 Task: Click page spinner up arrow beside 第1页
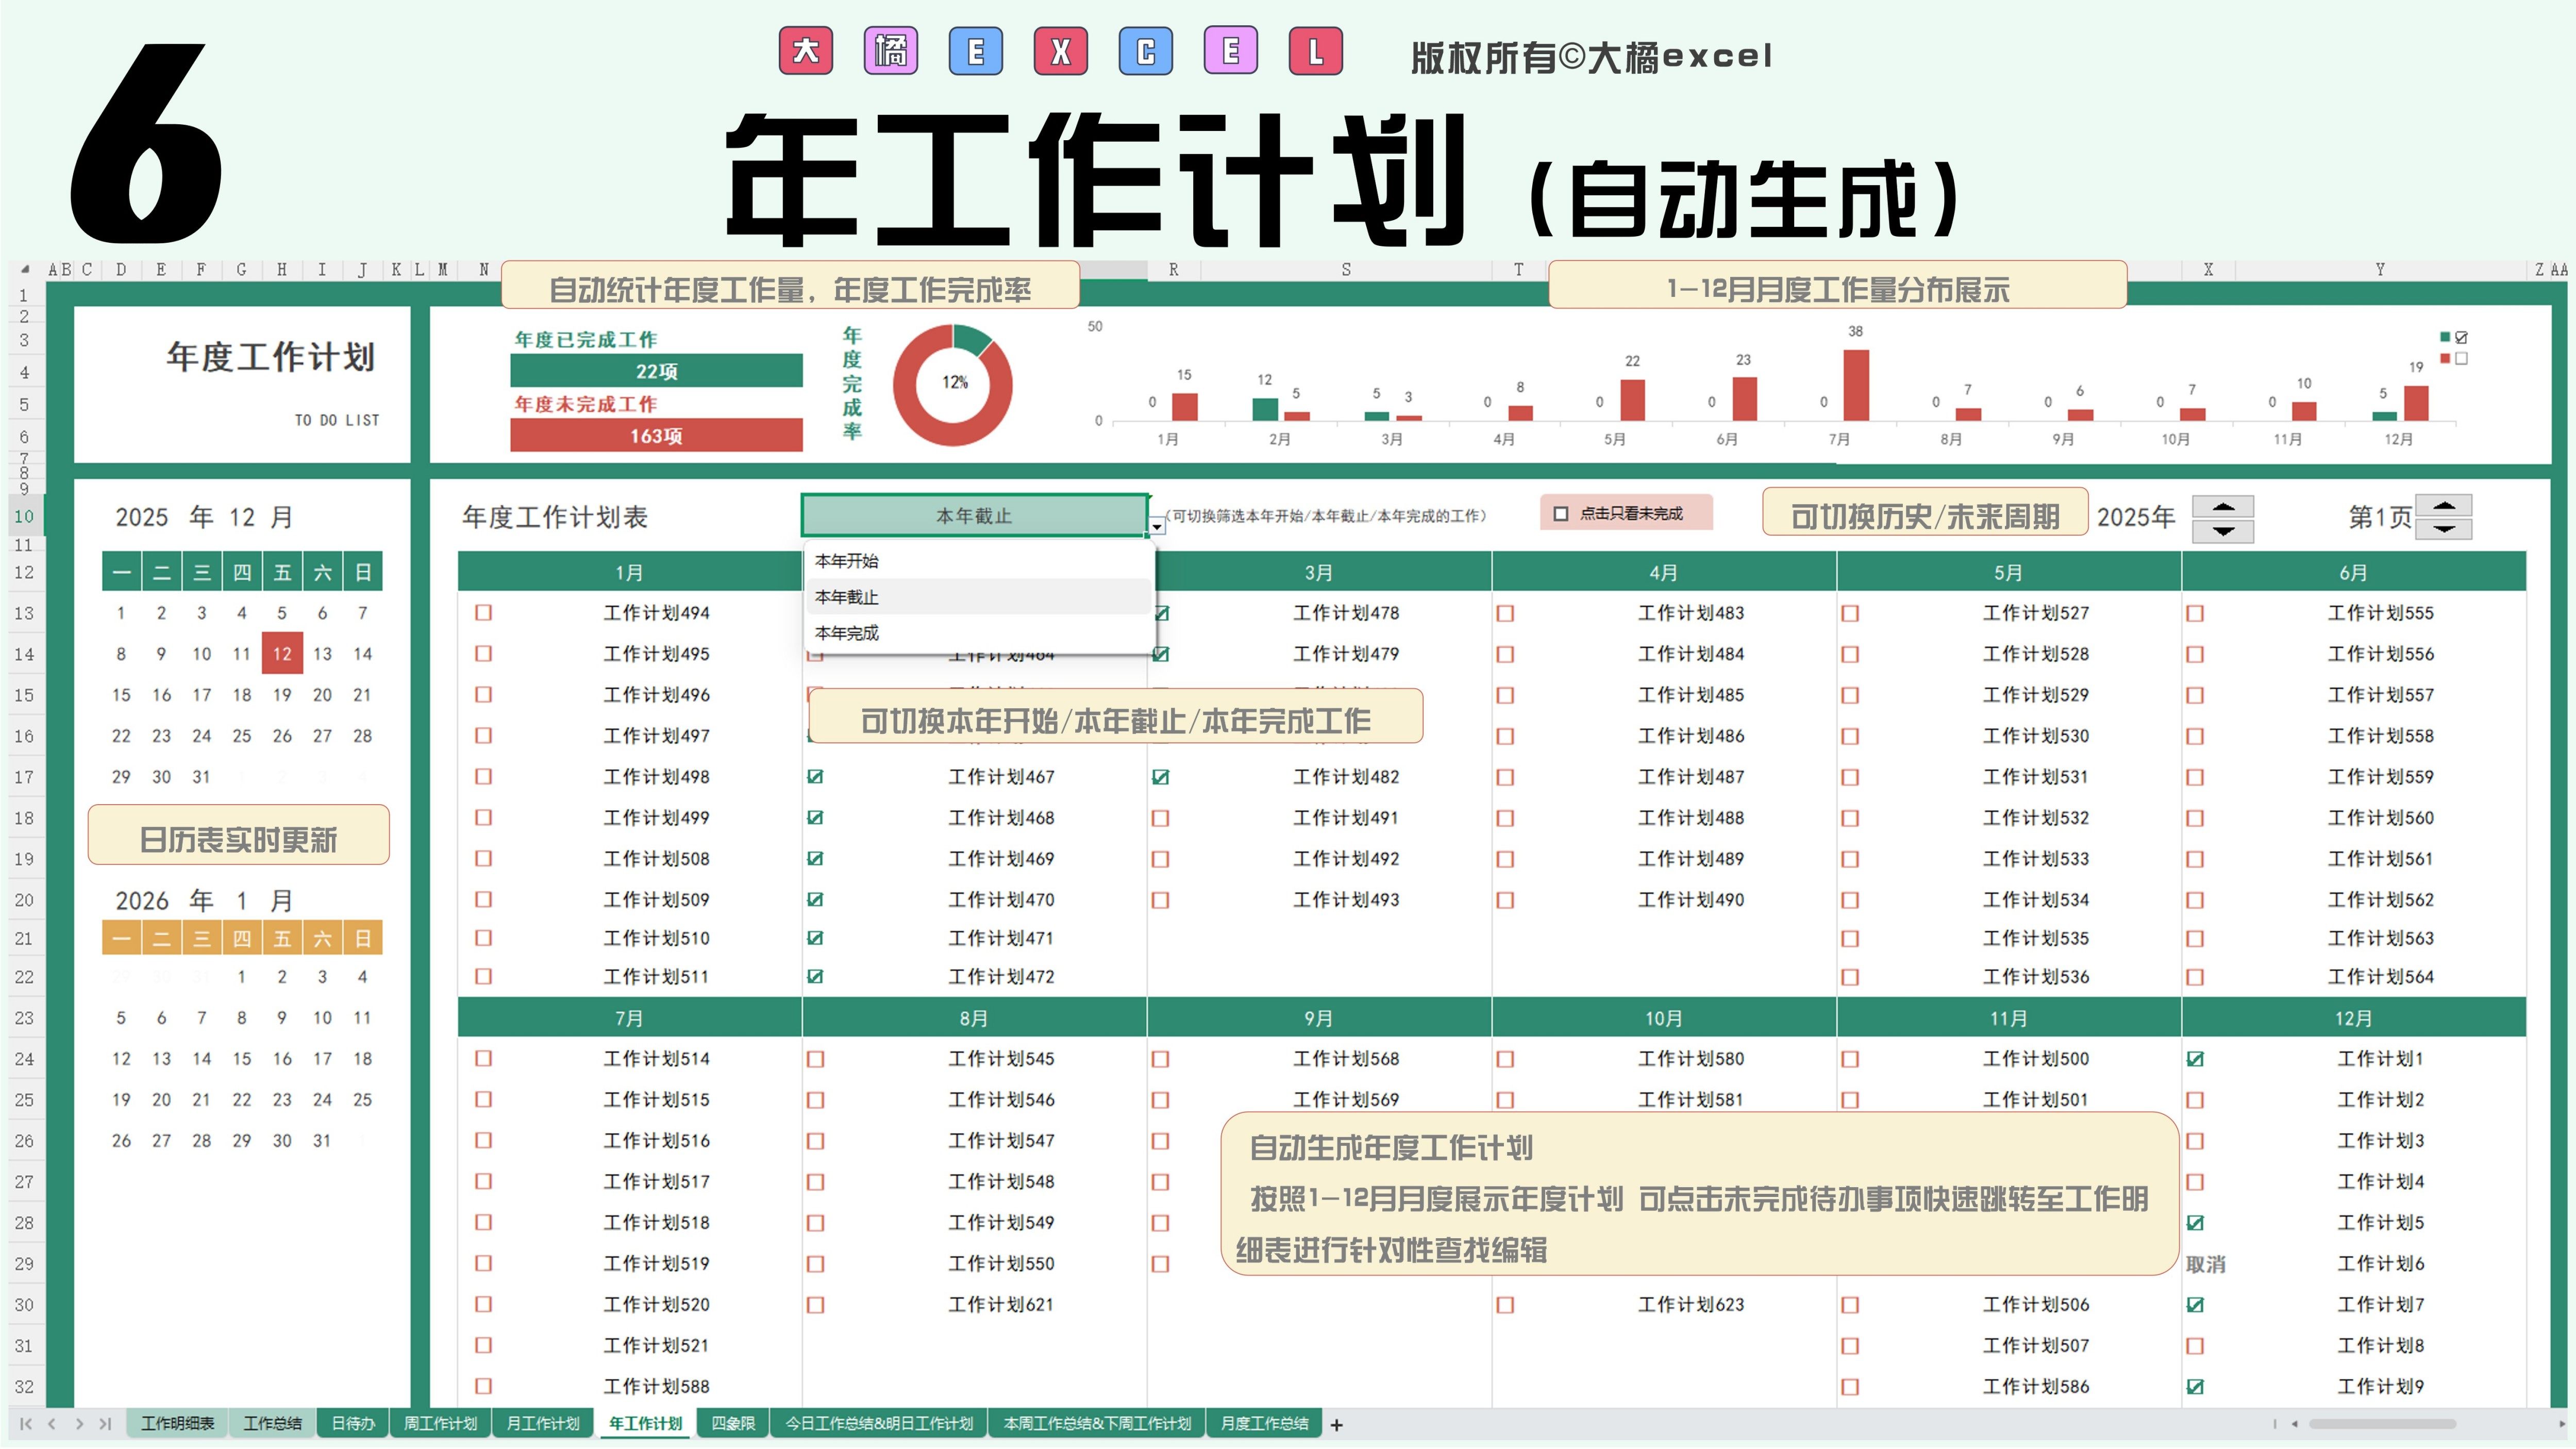click(x=2443, y=506)
